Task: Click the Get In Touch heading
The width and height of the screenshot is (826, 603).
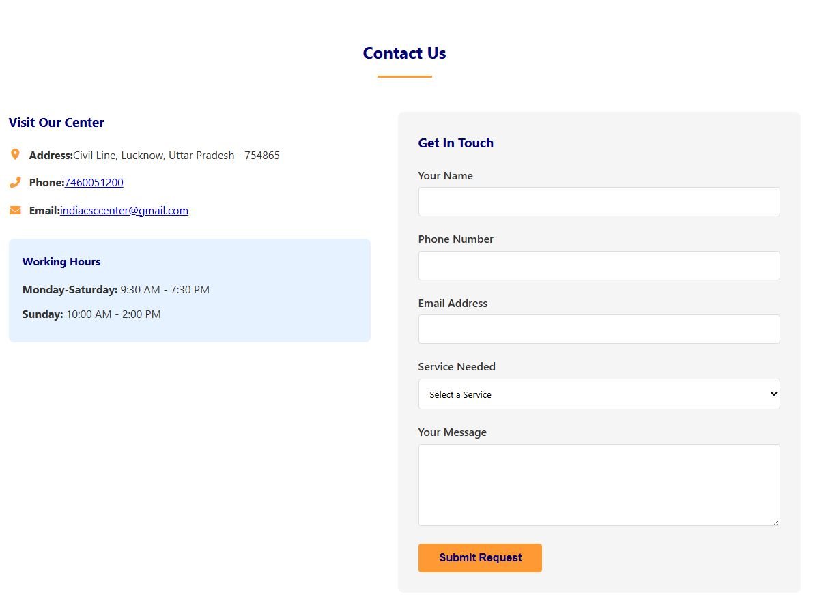Action: (455, 143)
